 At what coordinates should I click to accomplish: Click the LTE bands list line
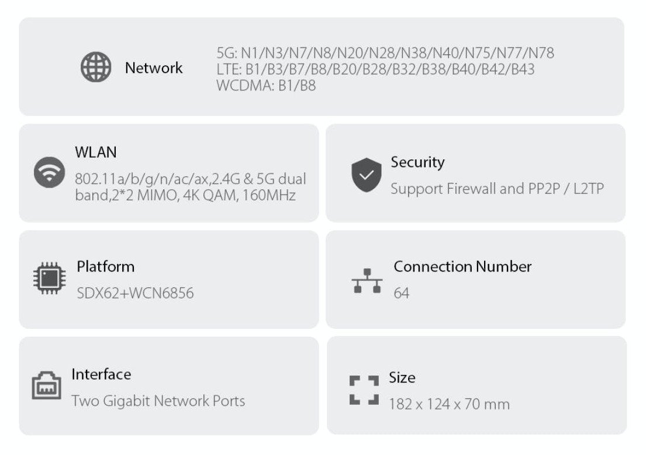point(375,70)
